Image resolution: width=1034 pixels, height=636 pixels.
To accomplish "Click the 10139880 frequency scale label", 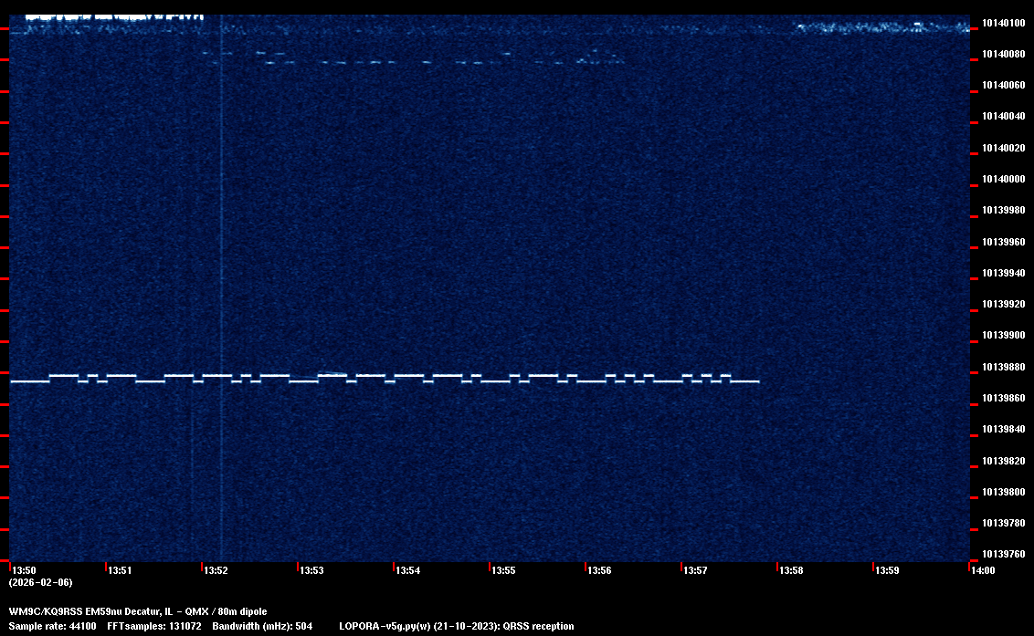I will tap(1002, 367).
